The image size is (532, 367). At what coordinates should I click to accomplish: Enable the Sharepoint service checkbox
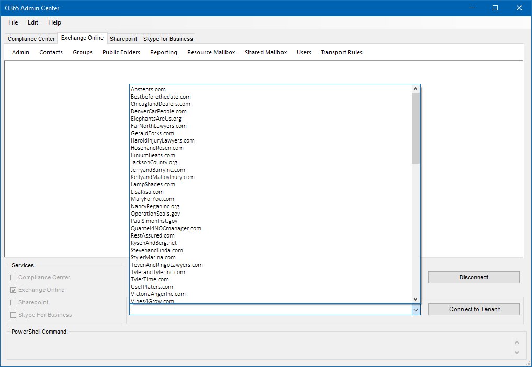[13, 302]
